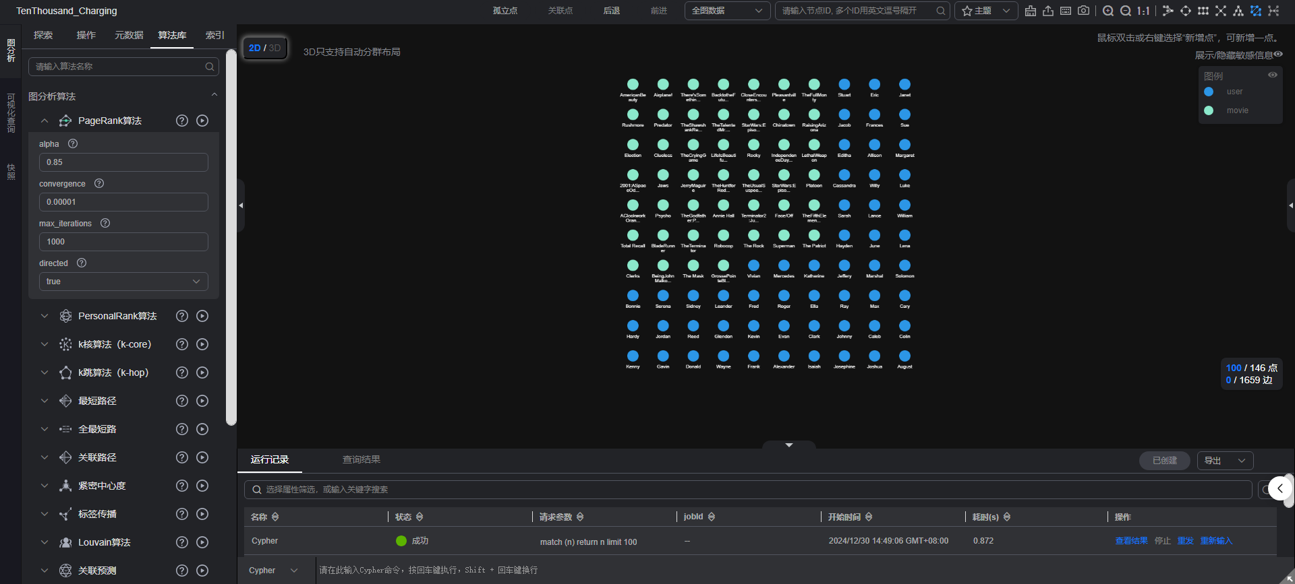The image size is (1295, 584).
Task: Open the keyboard shortcuts icon
Action: pyautogui.click(x=1066, y=11)
